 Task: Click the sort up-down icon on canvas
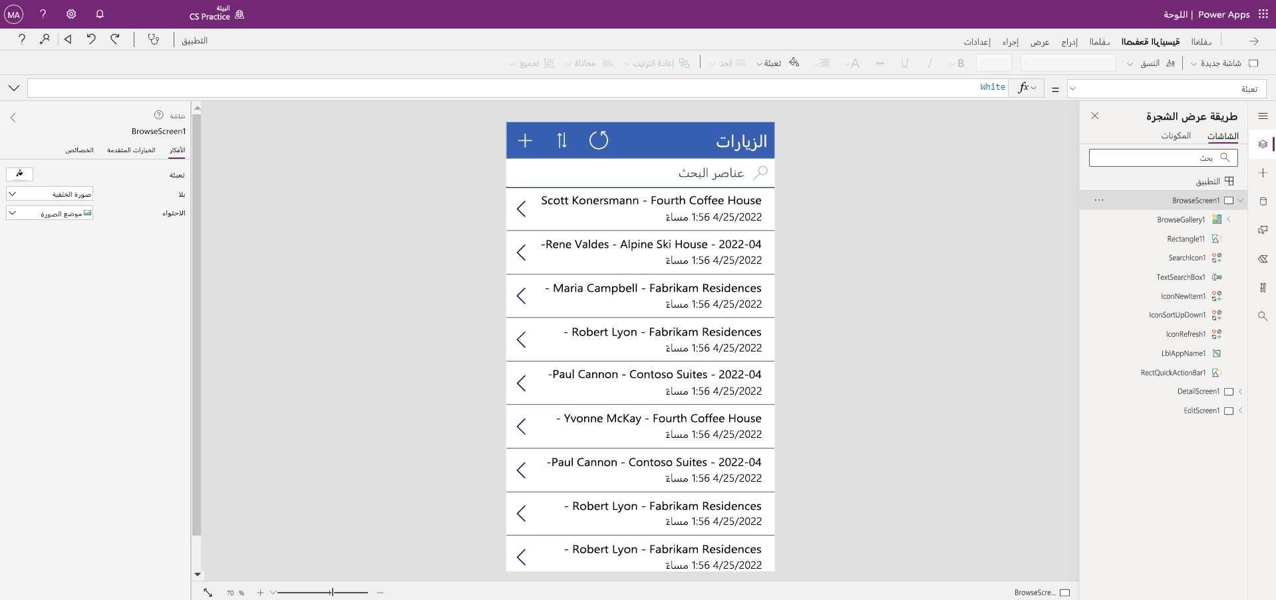(x=562, y=140)
